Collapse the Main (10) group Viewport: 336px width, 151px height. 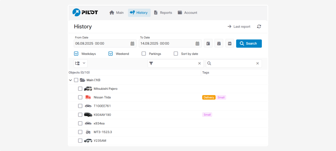70,80
